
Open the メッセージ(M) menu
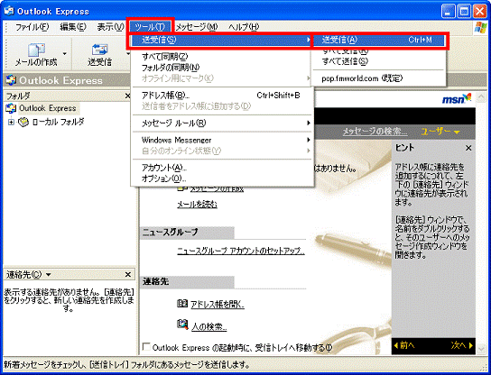(196, 27)
